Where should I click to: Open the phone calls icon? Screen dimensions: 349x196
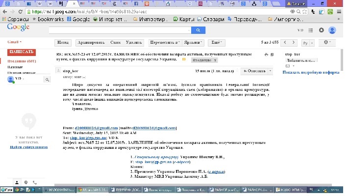click(35, 182)
